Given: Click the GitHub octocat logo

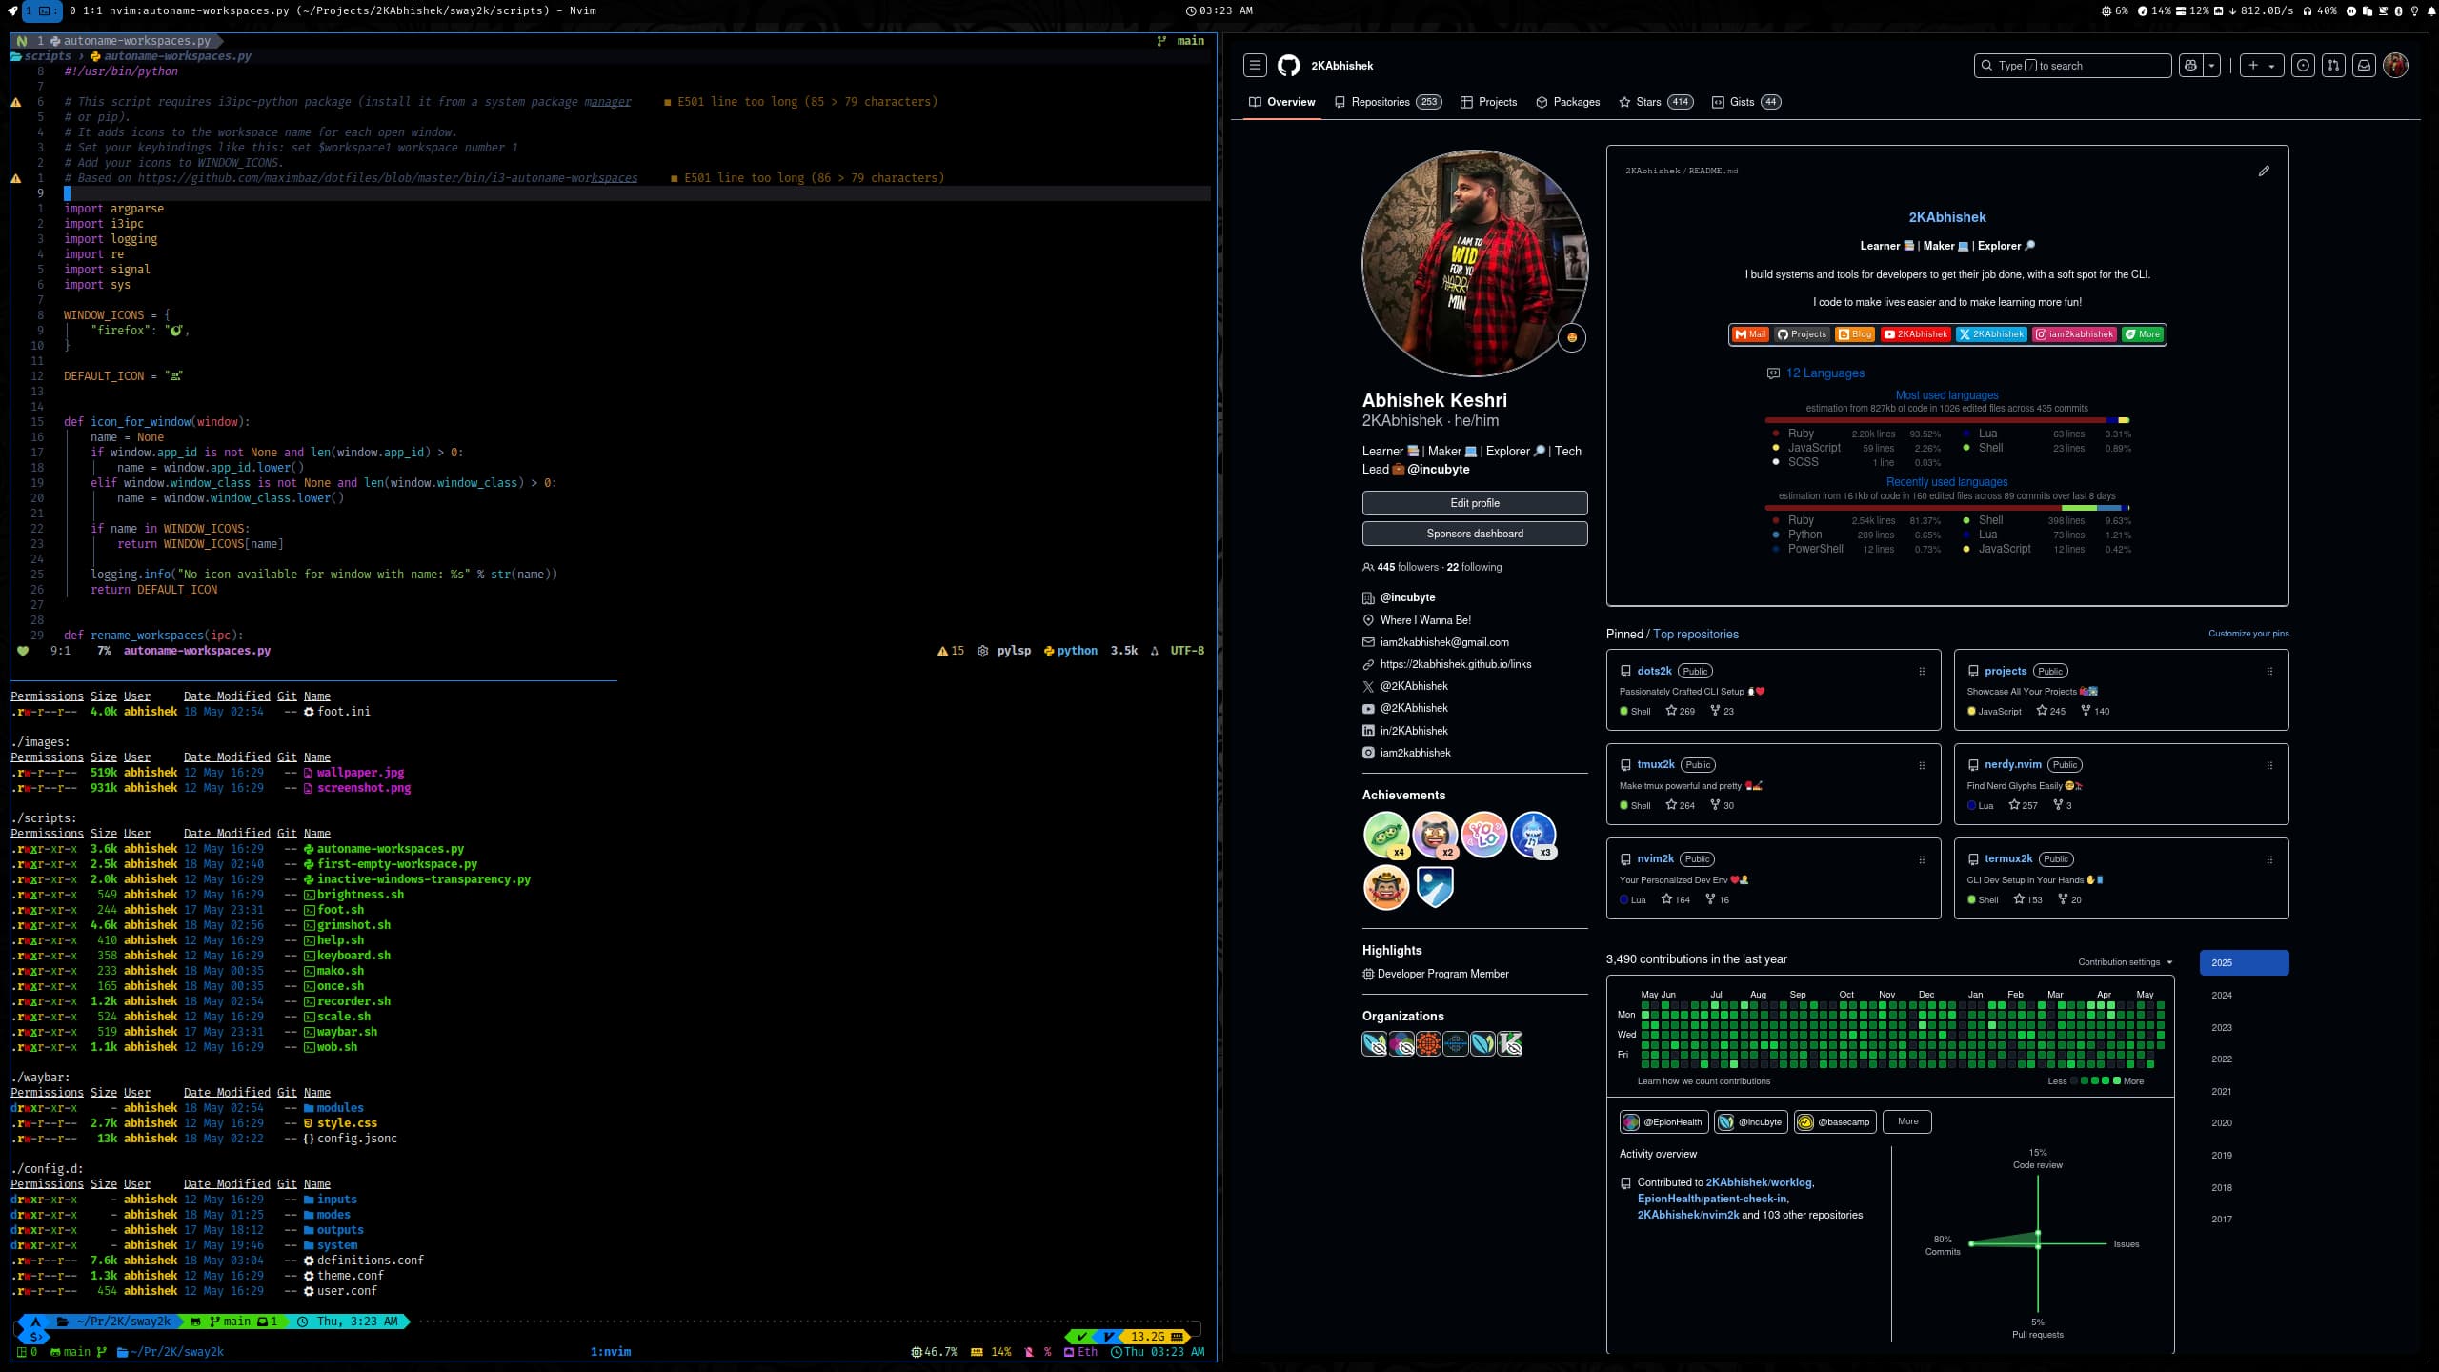Looking at the screenshot, I should [x=1288, y=66].
